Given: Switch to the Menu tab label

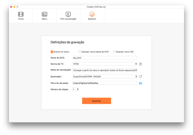Looking at the screenshot, I should (44, 19).
